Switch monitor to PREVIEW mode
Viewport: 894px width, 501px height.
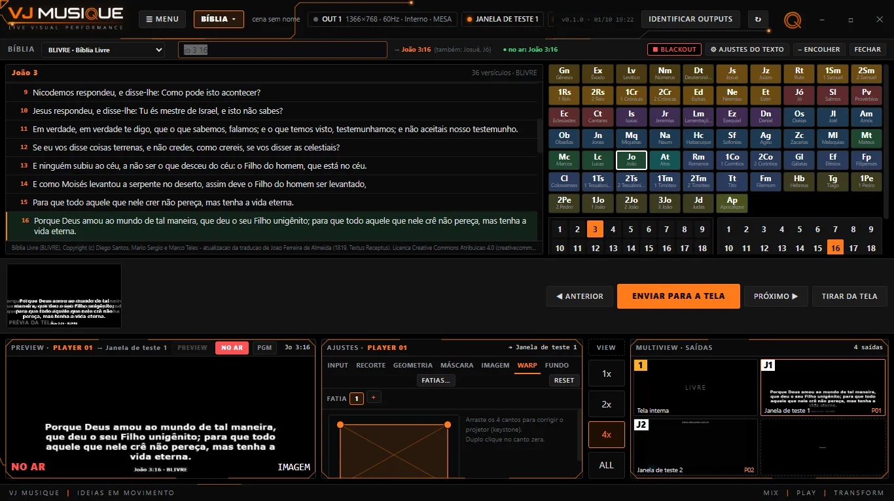click(x=192, y=348)
